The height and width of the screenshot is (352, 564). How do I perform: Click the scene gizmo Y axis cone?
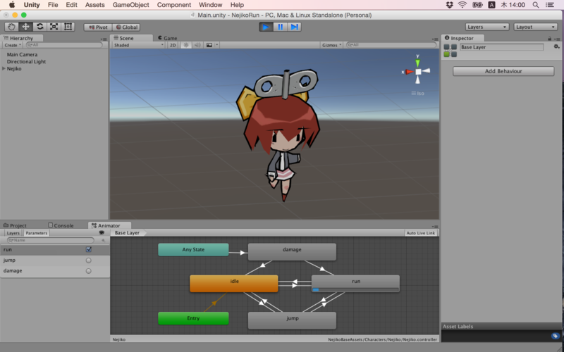[x=417, y=62]
